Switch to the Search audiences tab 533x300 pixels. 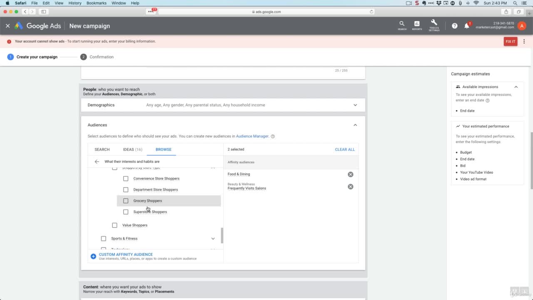pos(102,150)
